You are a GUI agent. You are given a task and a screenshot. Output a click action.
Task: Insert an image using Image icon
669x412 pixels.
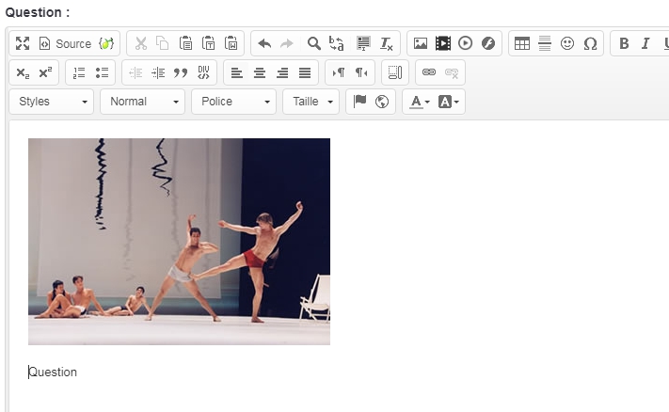(421, 44)
